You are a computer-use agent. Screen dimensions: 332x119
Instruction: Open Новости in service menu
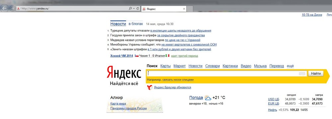pos(196,66)
